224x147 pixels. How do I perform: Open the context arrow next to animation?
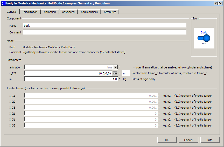(x=120, y=67)
